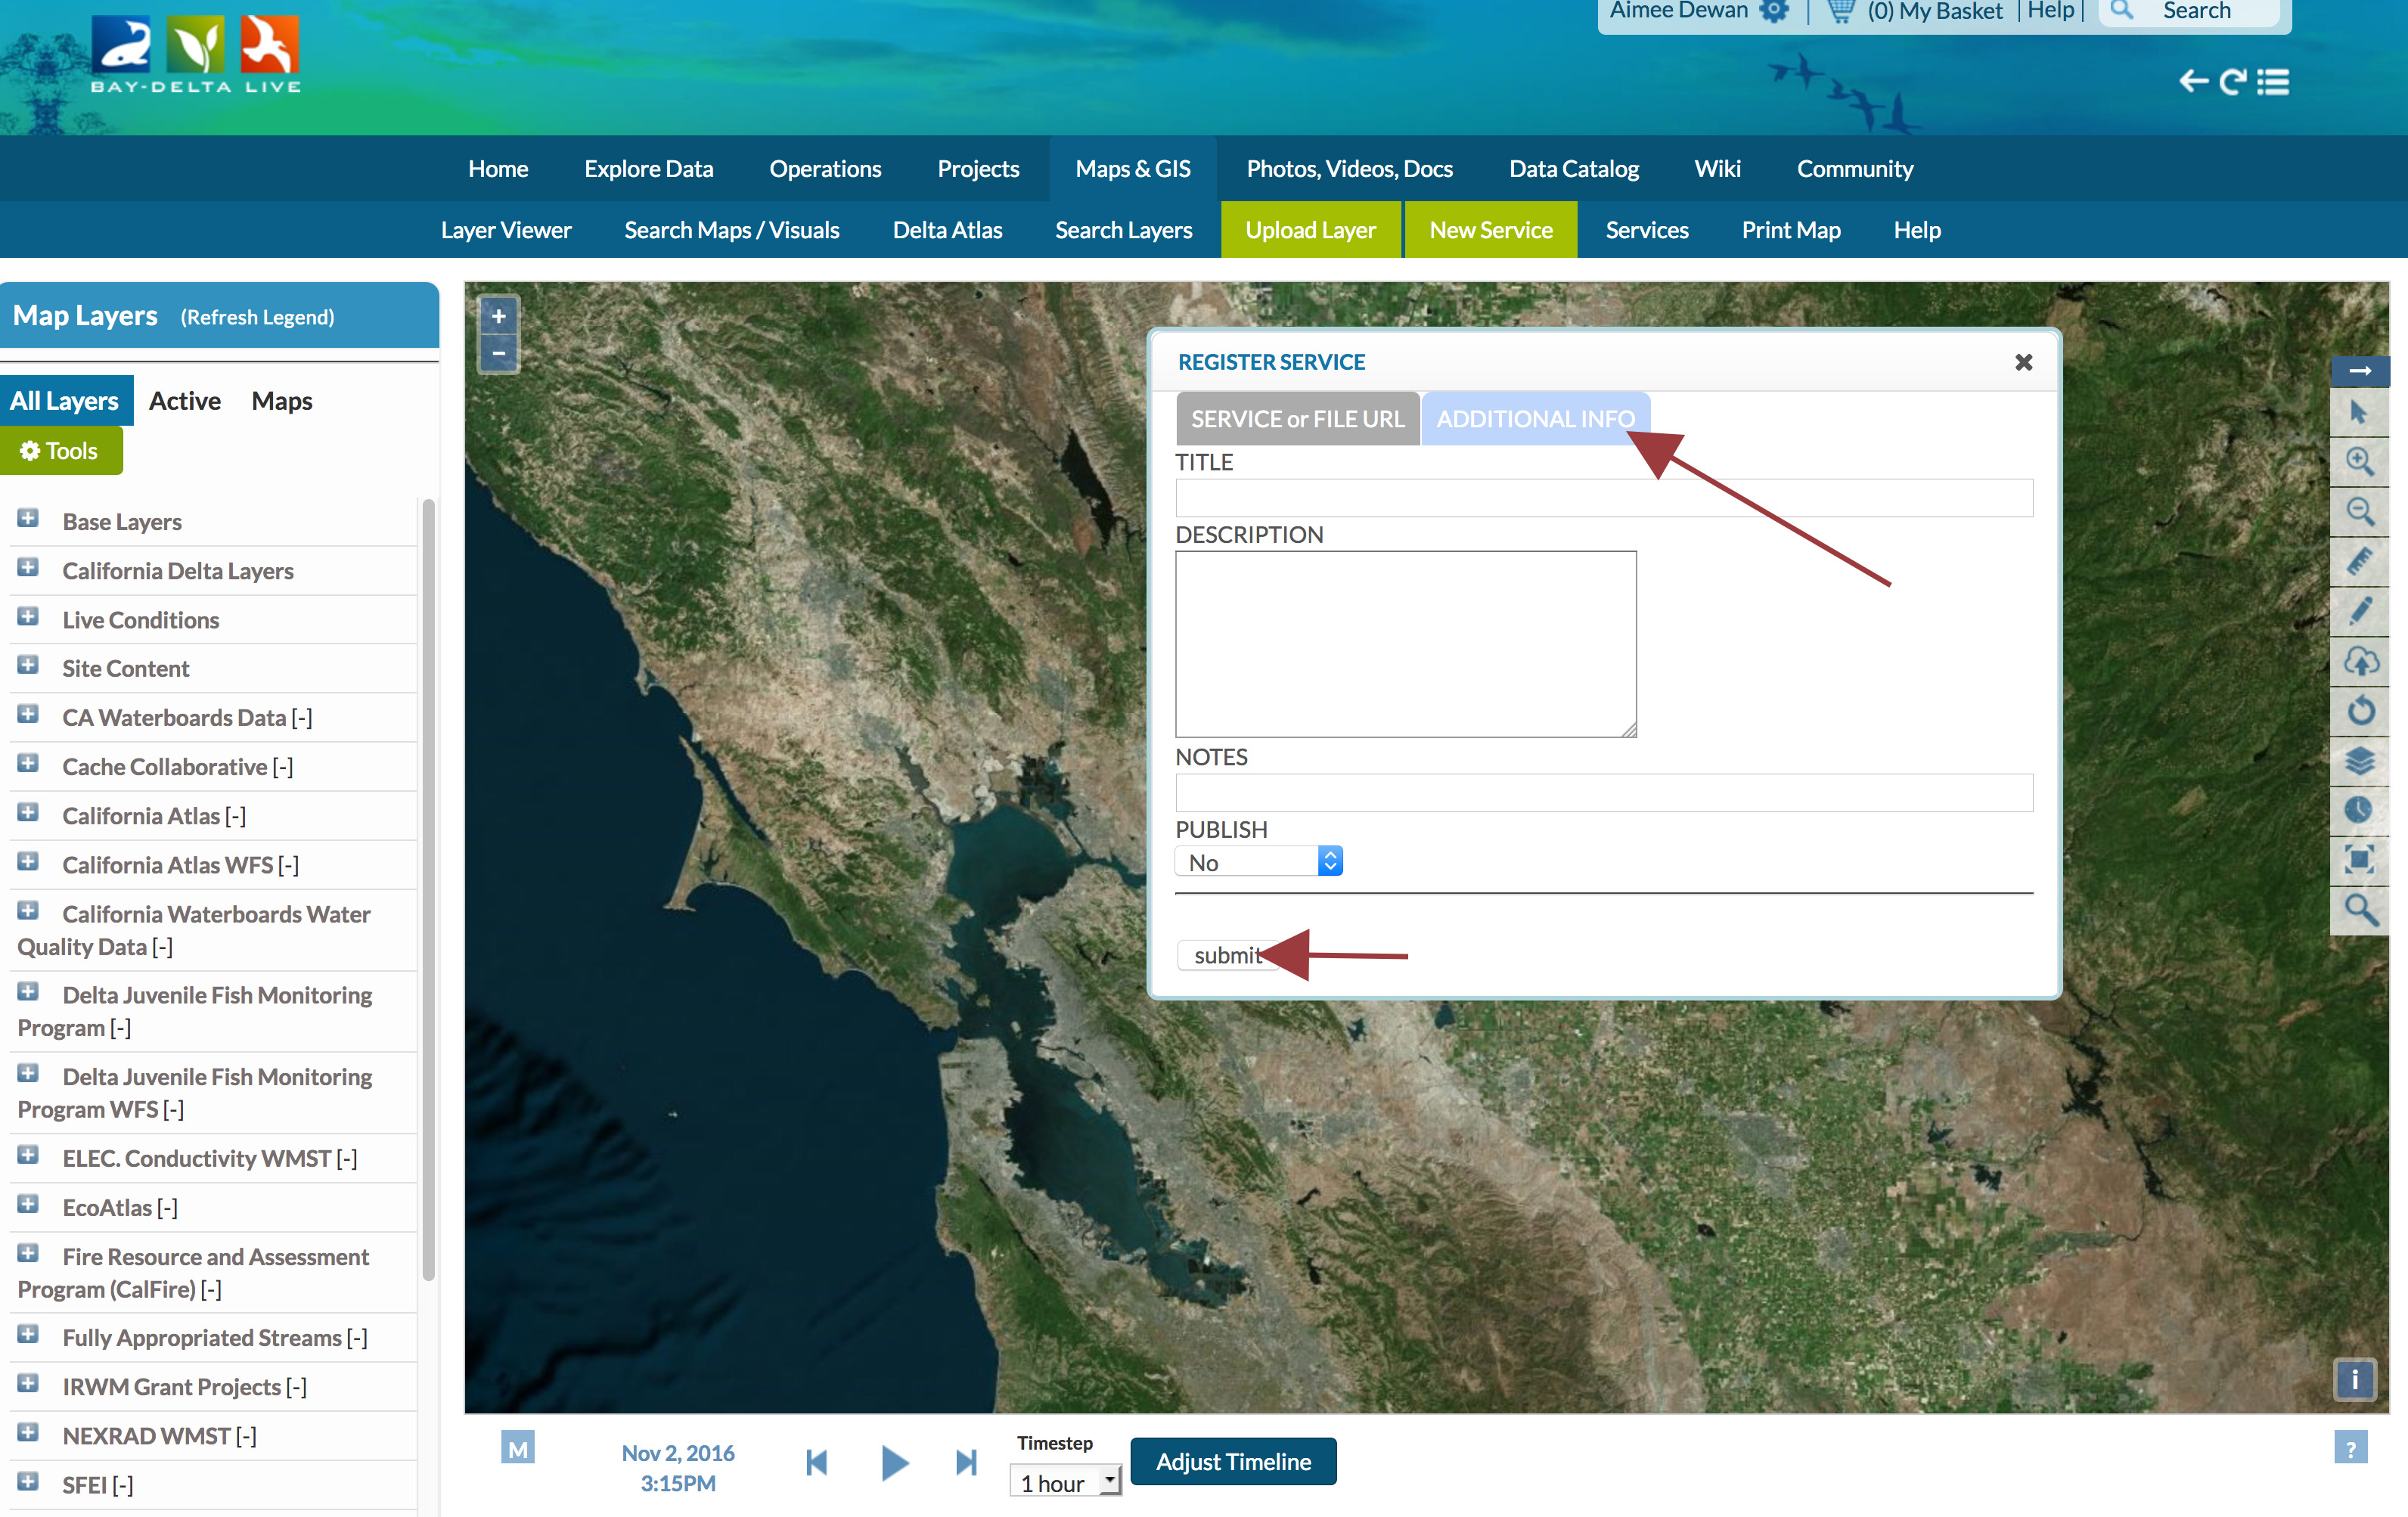Screen dimensions: 2408x1517
Task: Expand the Live Conditions layer group
Action: 28,617
